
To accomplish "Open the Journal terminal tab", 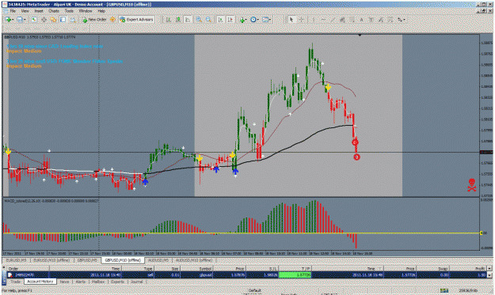I will pos(137,282).
